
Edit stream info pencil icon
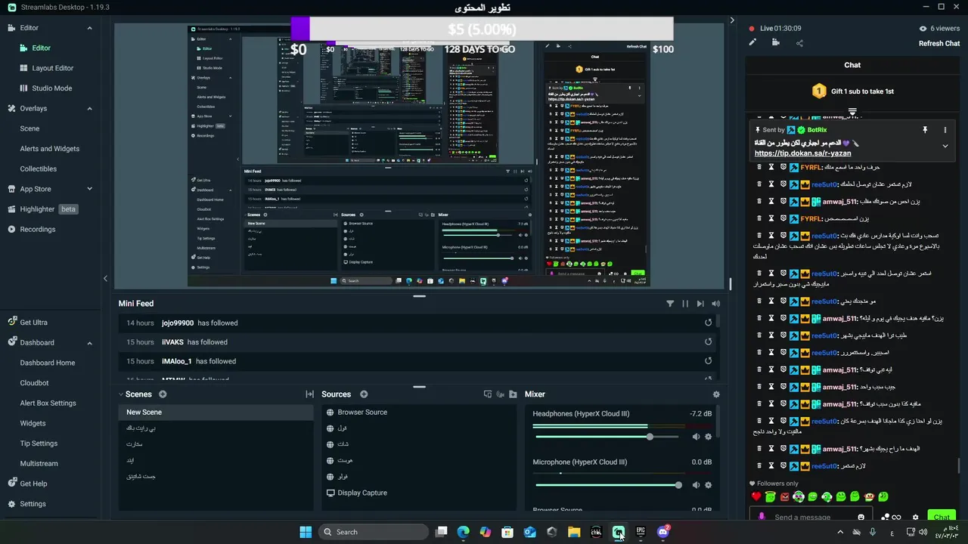click(752, 43)
